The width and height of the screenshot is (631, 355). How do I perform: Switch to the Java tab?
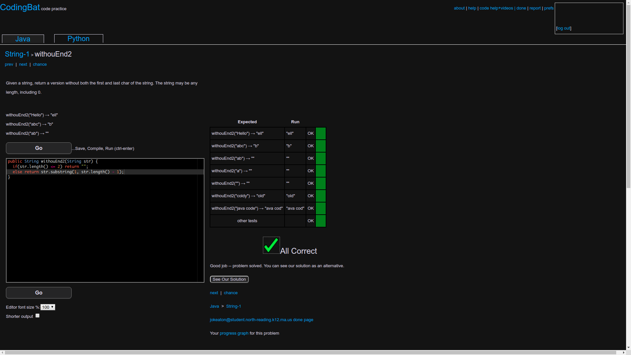(x=23, y=39)
